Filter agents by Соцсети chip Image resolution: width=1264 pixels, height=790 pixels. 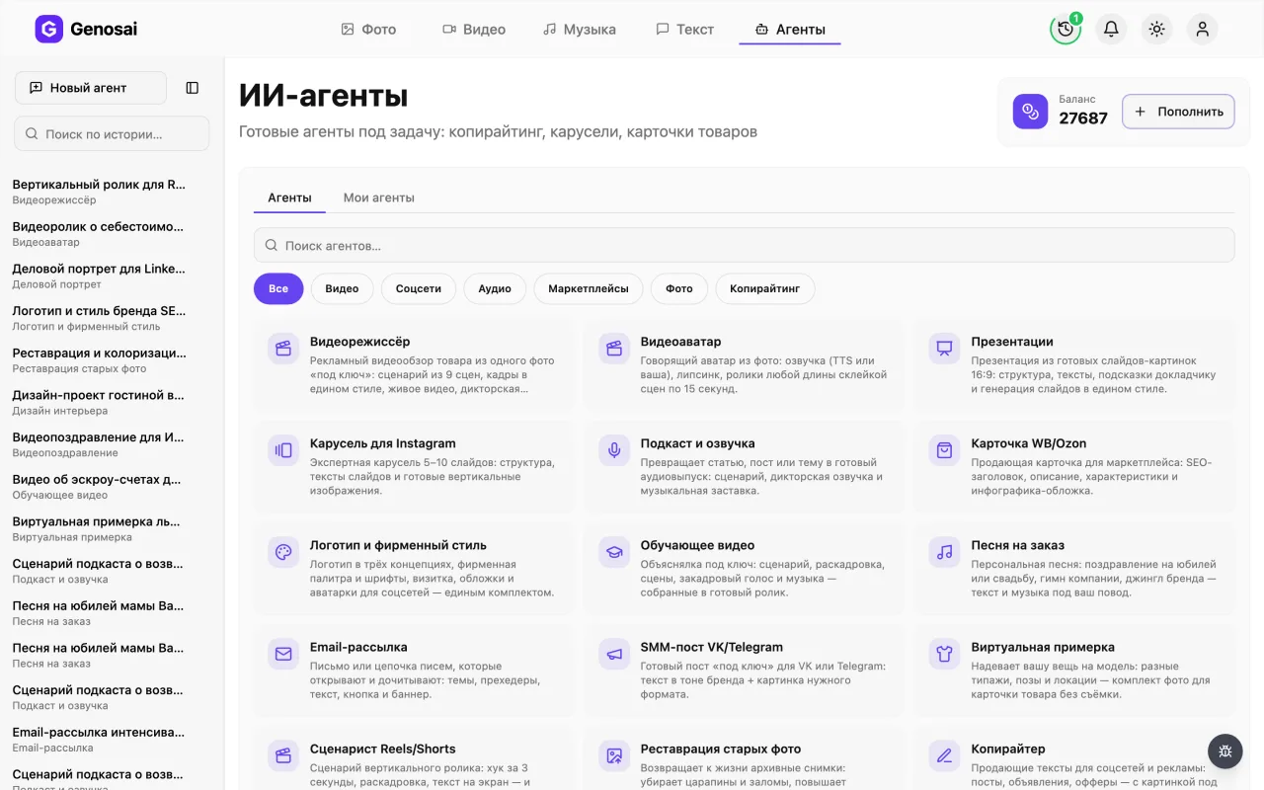coord(419,288)
